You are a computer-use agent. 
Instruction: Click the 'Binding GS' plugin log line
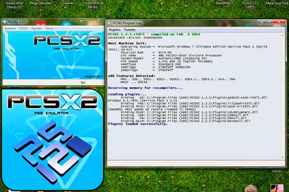pos(194,97)
